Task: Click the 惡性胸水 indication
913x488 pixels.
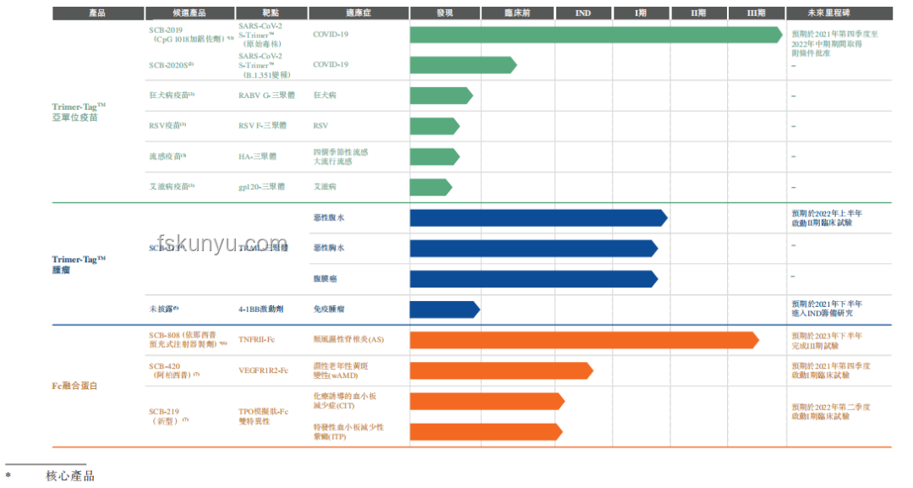Action: click(329, 248)
